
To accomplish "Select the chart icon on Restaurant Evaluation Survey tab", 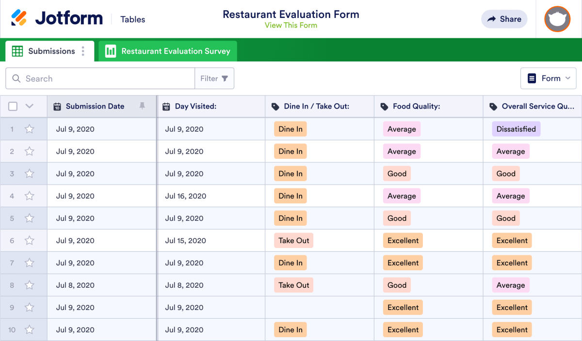I will tap(111, 51).
